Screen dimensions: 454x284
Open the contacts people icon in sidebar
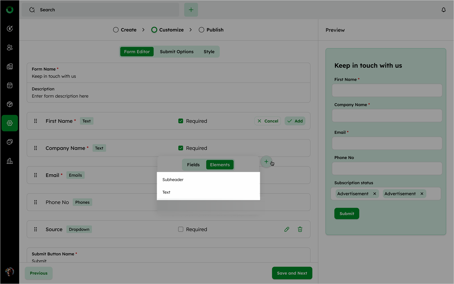pos(10,48)
